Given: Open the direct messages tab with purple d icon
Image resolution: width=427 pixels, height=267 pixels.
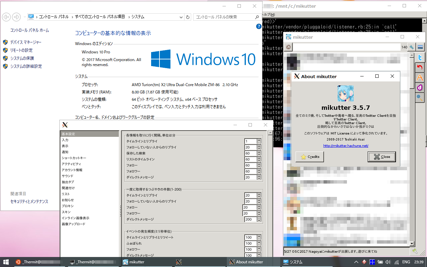Looking at the screenshot, I should click(420, 87).
